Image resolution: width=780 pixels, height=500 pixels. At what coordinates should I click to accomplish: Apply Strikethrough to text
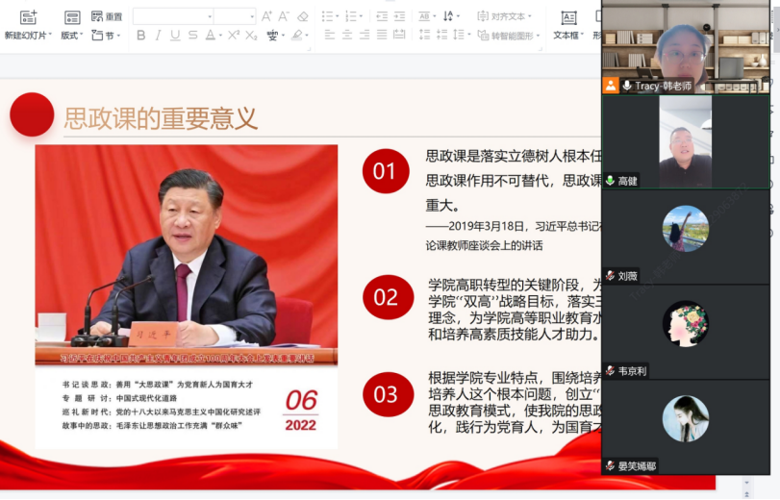point(193,36)
